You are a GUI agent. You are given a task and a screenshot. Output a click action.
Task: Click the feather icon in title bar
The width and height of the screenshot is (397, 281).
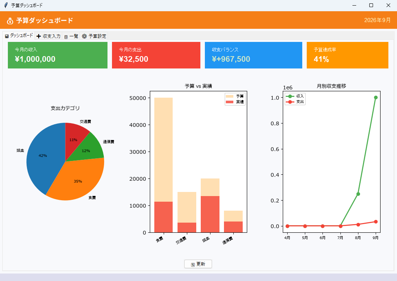[x=6, y=5]
